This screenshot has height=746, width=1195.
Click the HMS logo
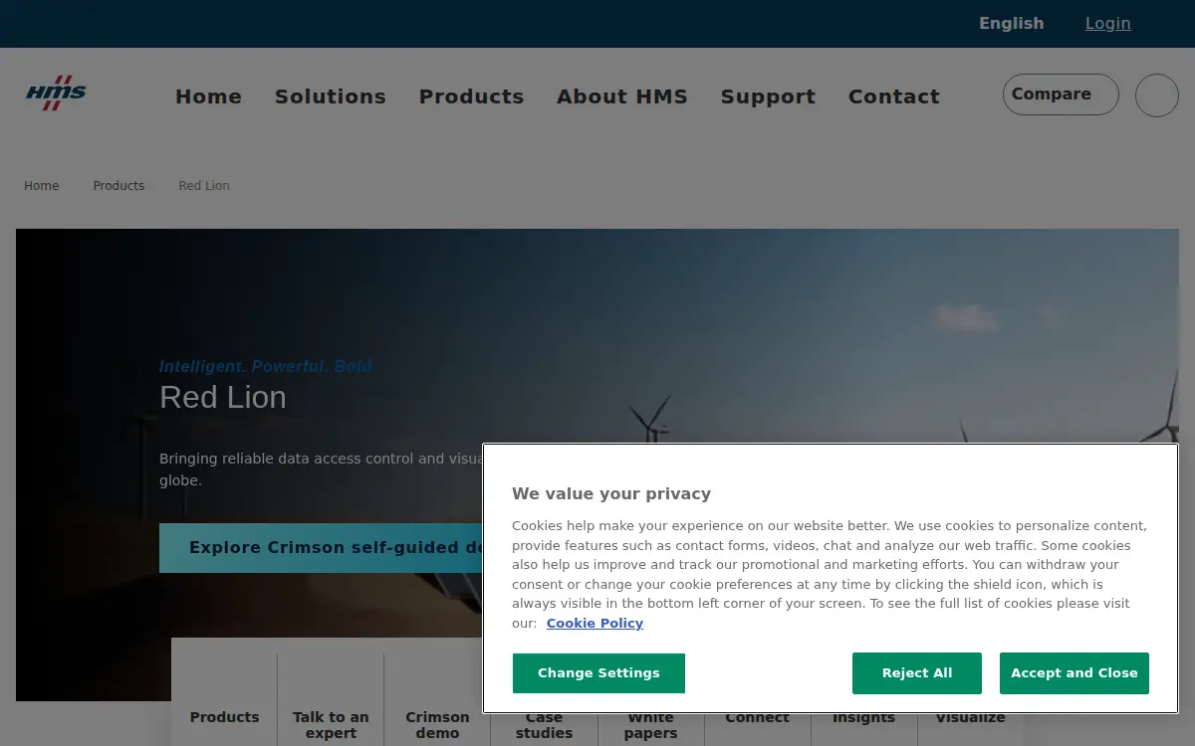pos(56,93)
